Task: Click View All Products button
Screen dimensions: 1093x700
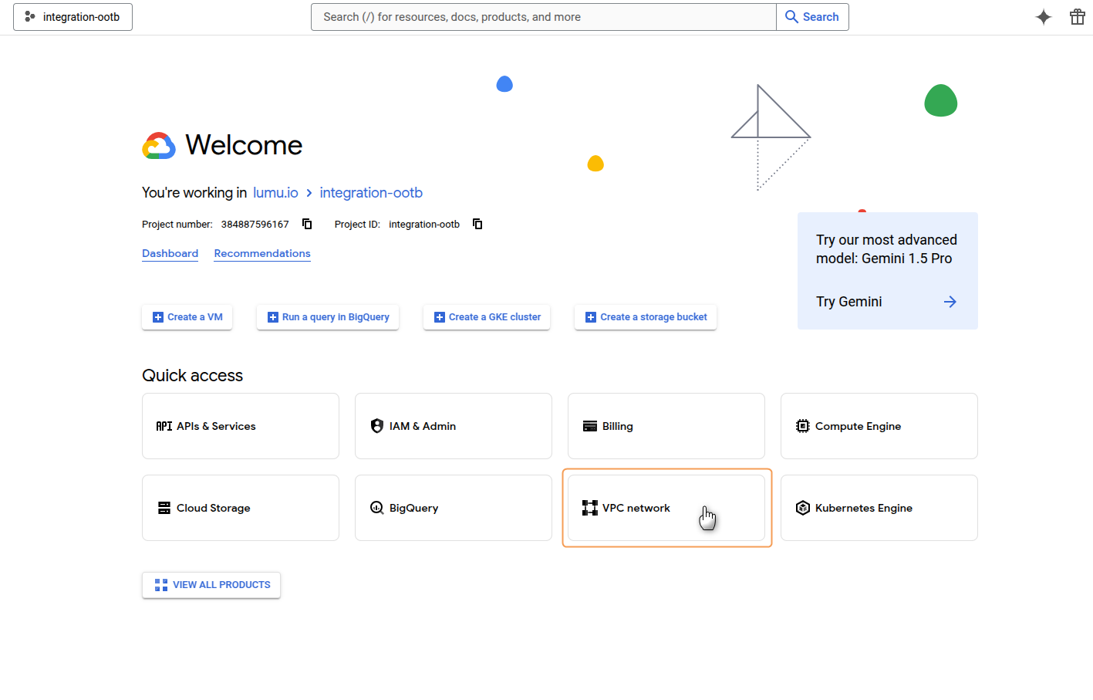Action: (x=211, y=585)
